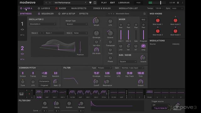This screenshot has width=201, height=113.
Task: Switch to the Main Effects tab
Action: [x=79, y=8]
